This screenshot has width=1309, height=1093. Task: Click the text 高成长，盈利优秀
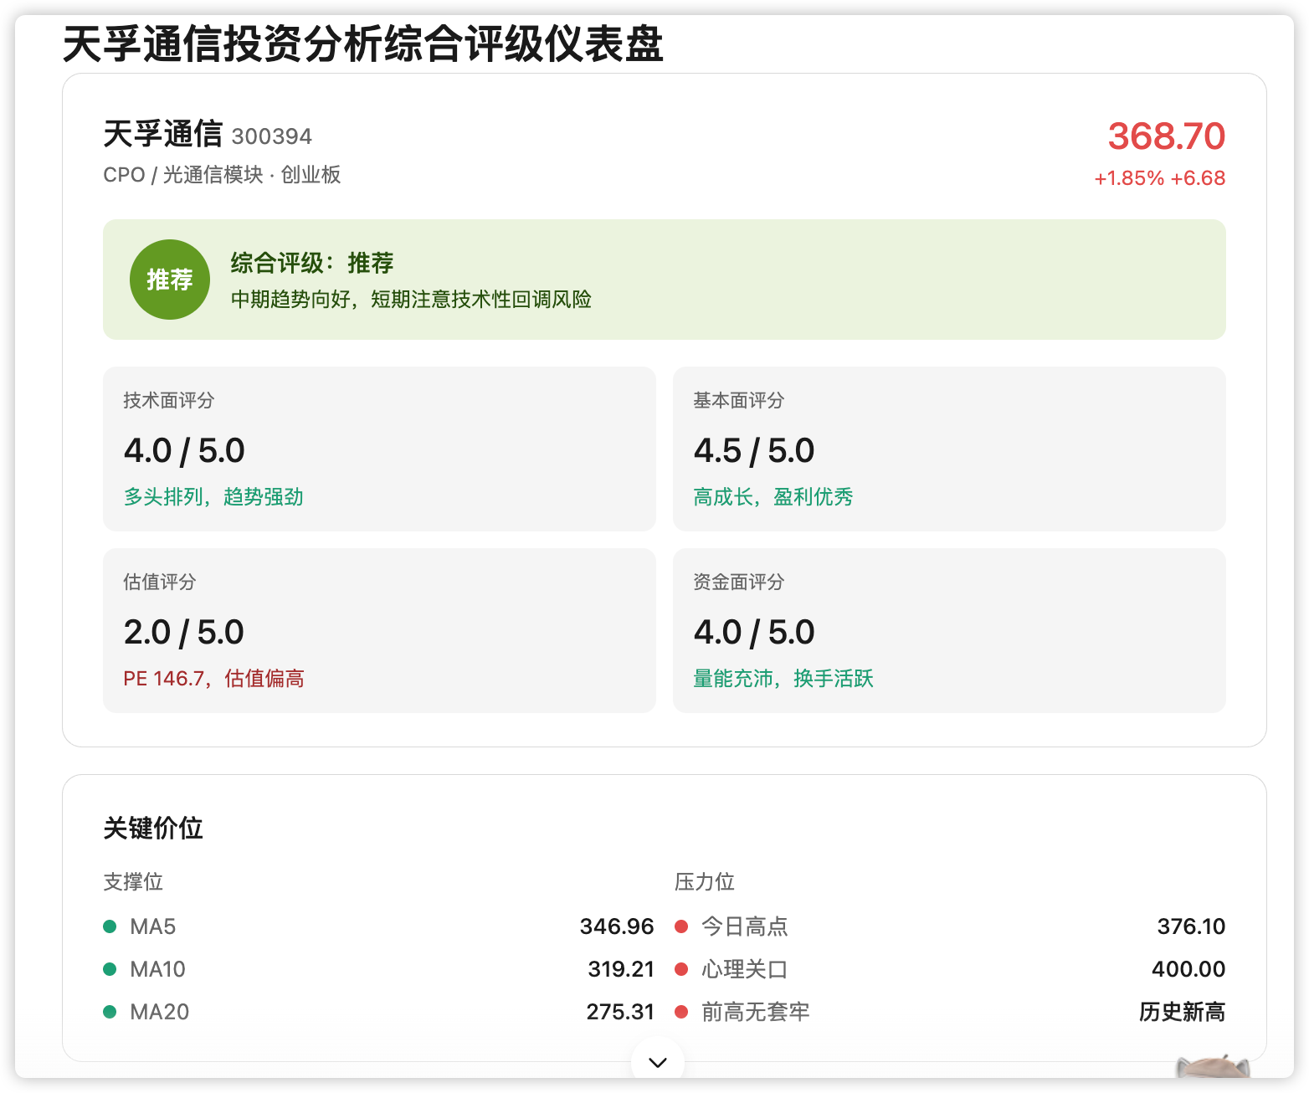point(773,497)
